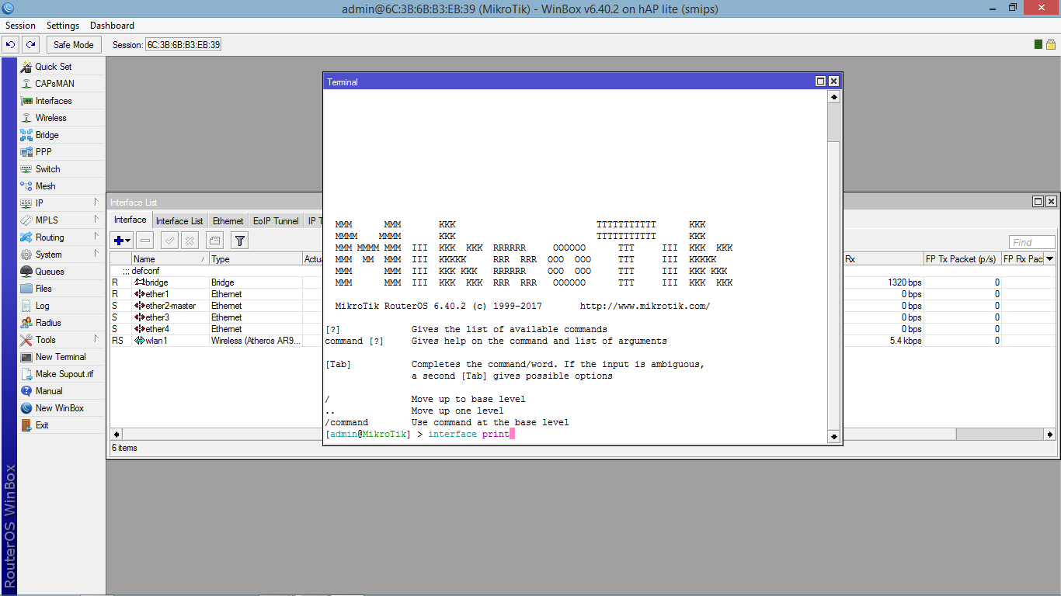Screen dimensions: 1061x596
Task: Click the X Disable button in Interface List
Action: [189, 241]
